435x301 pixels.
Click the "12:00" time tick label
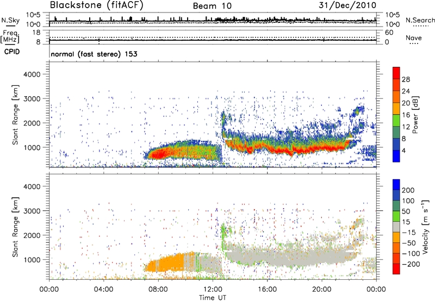click(213, 290)
